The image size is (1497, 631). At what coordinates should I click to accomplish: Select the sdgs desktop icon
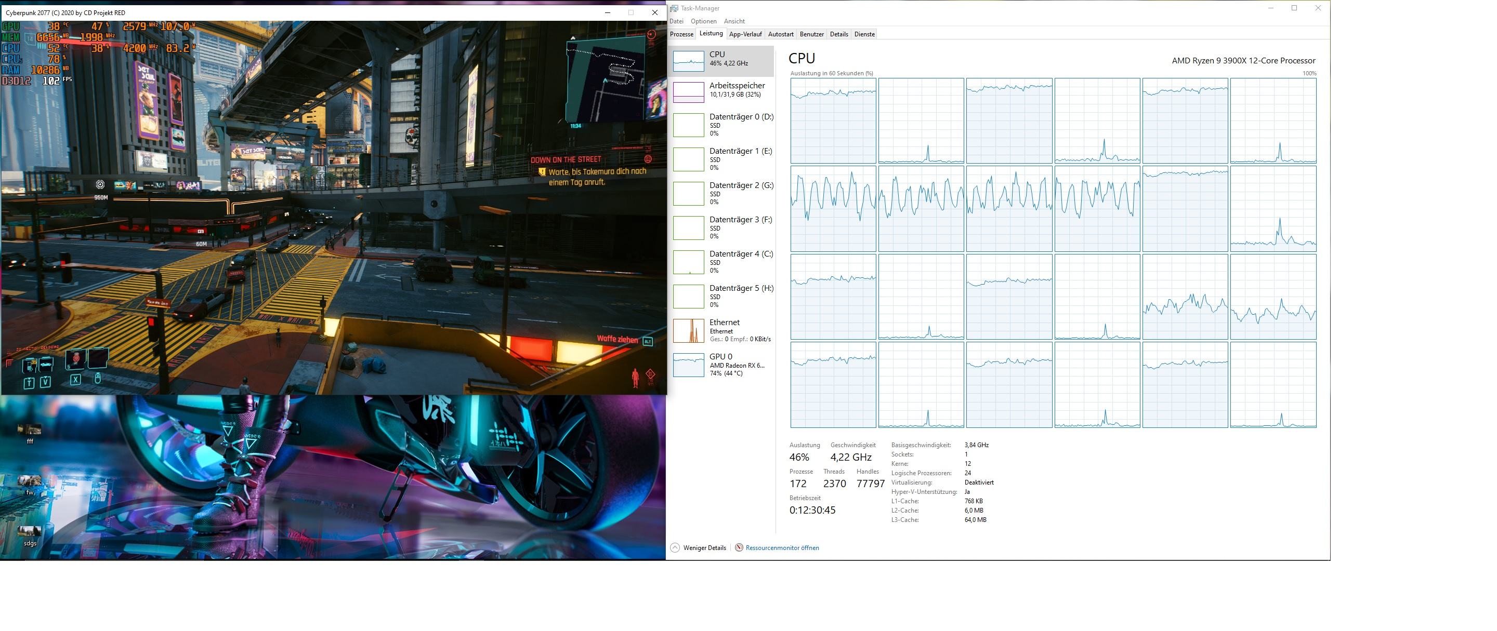30,532
